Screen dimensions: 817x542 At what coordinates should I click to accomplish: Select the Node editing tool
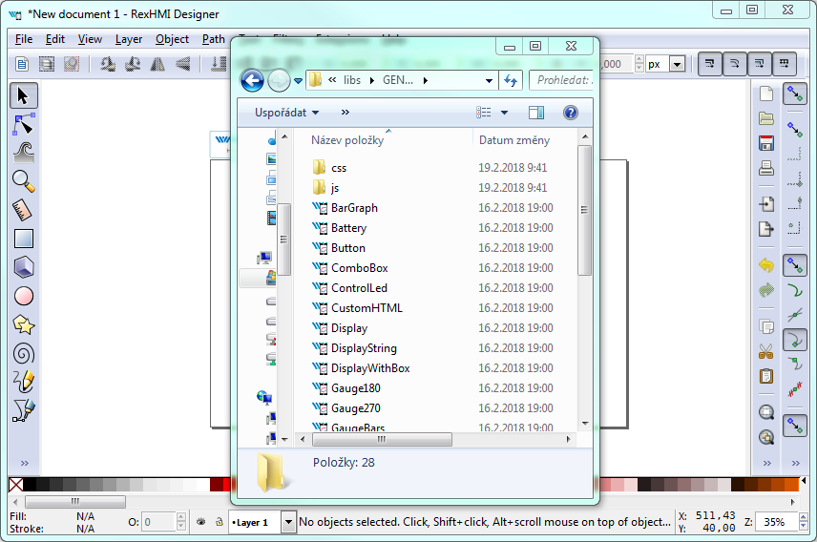(24, 124)
